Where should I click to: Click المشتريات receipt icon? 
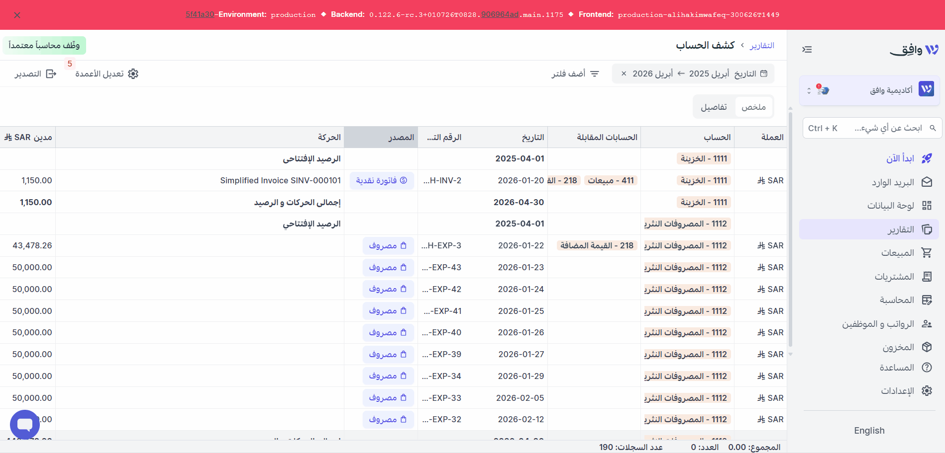(x=927, y=276)
